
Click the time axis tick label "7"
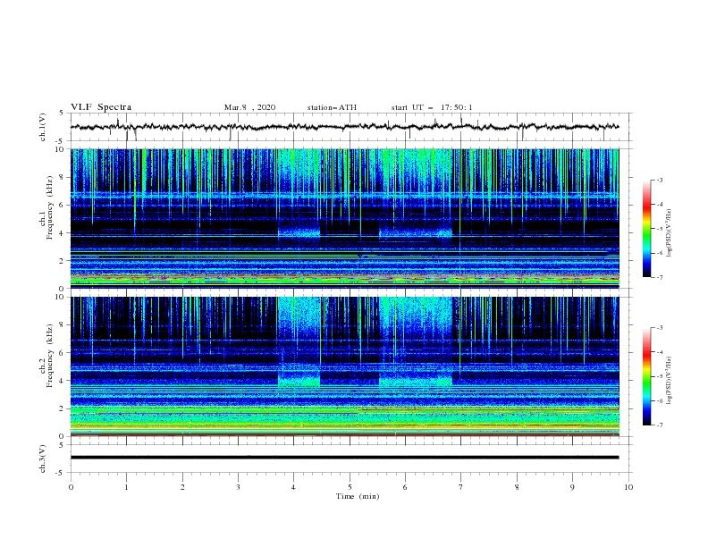461,487
